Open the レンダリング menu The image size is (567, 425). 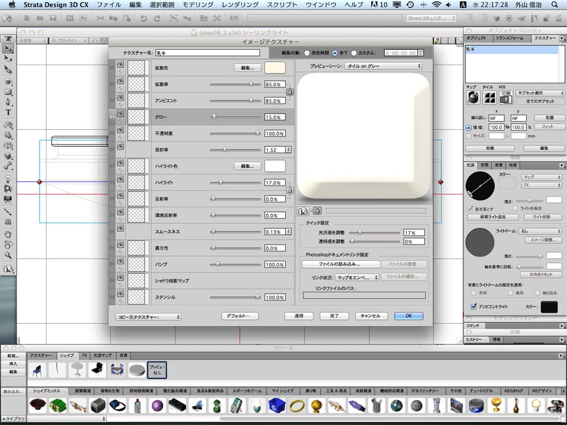click(x=240, y=5)
